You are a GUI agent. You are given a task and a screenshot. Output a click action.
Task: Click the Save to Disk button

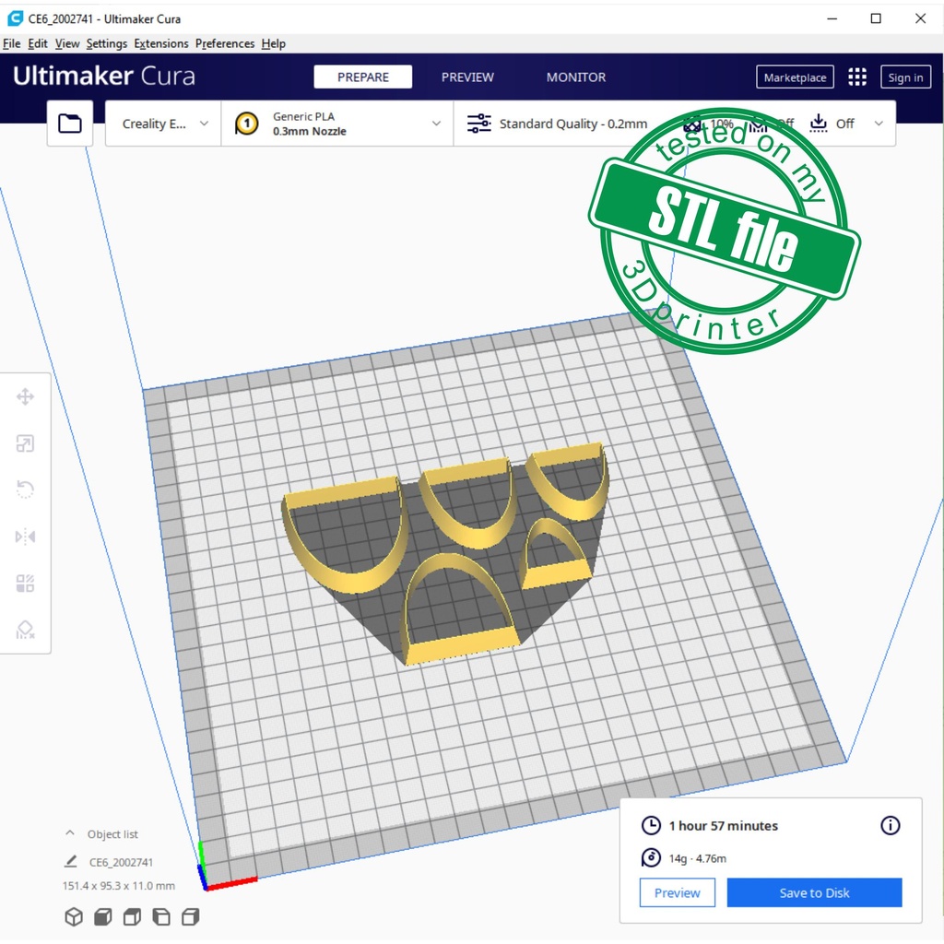coord(814,892)
